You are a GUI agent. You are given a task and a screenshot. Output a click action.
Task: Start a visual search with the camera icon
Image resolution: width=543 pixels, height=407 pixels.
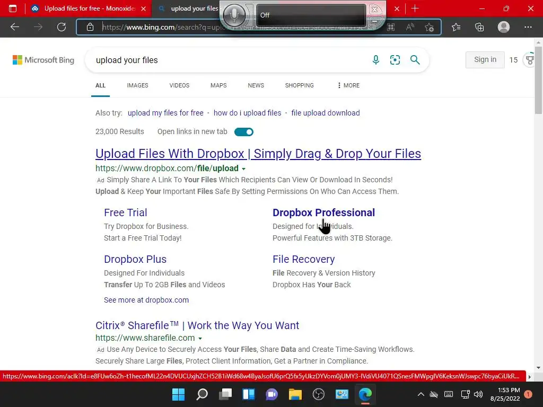click(395, 60)
